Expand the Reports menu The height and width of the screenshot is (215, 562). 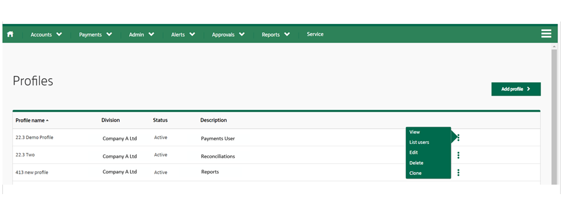point(276,35)
